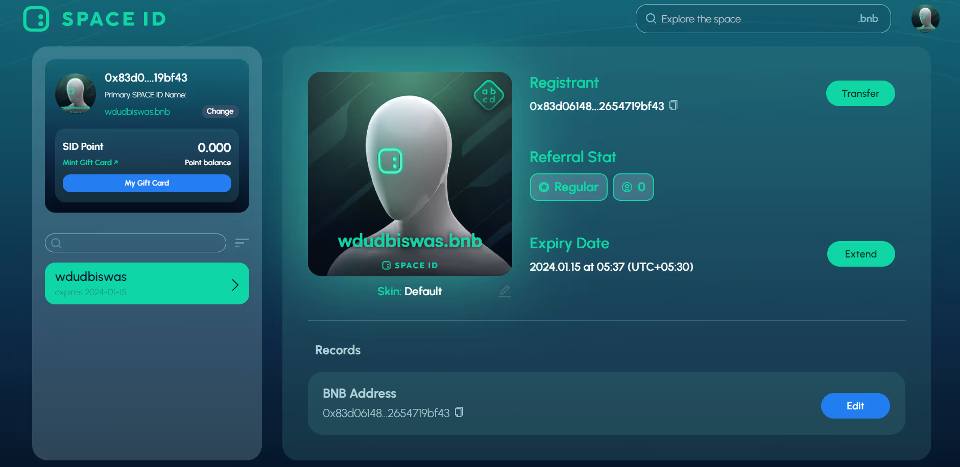
Task: Follow the Mint Gift Card link
Action: click(90, 163)
